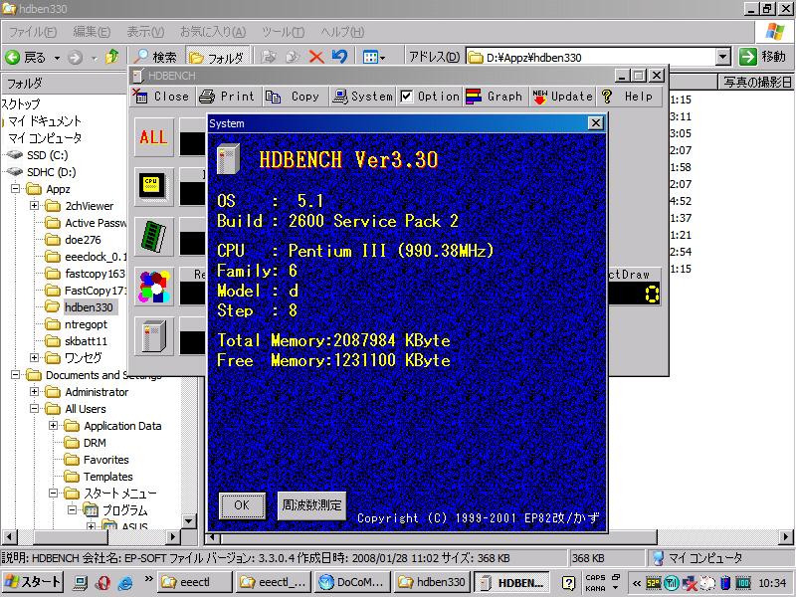The image size is (796, 597).
Task: Collapse the スタート メニュー folder
Action: click(54, 493)
